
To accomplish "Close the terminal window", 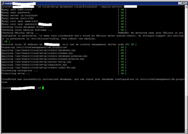I will tap(186, 3).
